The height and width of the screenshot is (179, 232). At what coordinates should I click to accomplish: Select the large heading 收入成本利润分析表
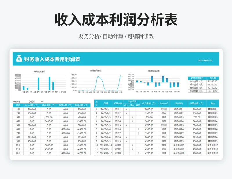[x=116, y=20]
